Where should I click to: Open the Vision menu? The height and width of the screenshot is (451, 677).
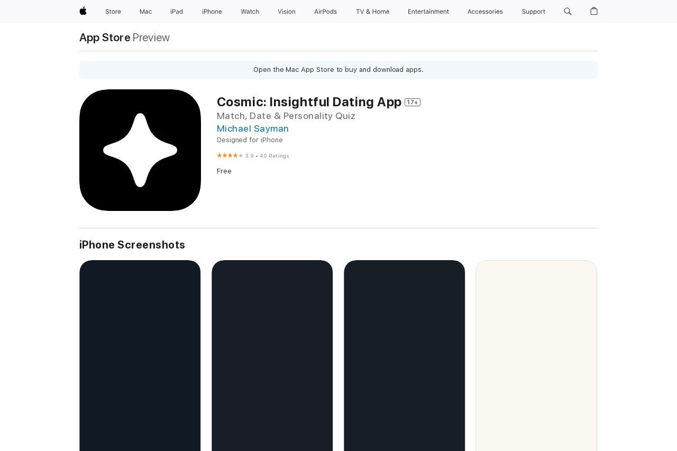point(287,12)
